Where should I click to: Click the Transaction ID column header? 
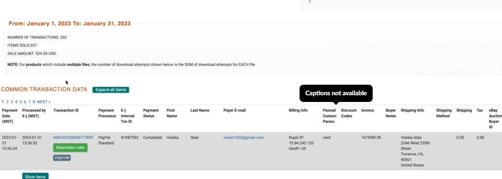(x=66, y=110)
